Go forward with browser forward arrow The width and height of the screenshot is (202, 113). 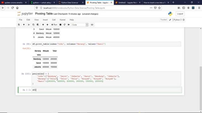[8, 8]
